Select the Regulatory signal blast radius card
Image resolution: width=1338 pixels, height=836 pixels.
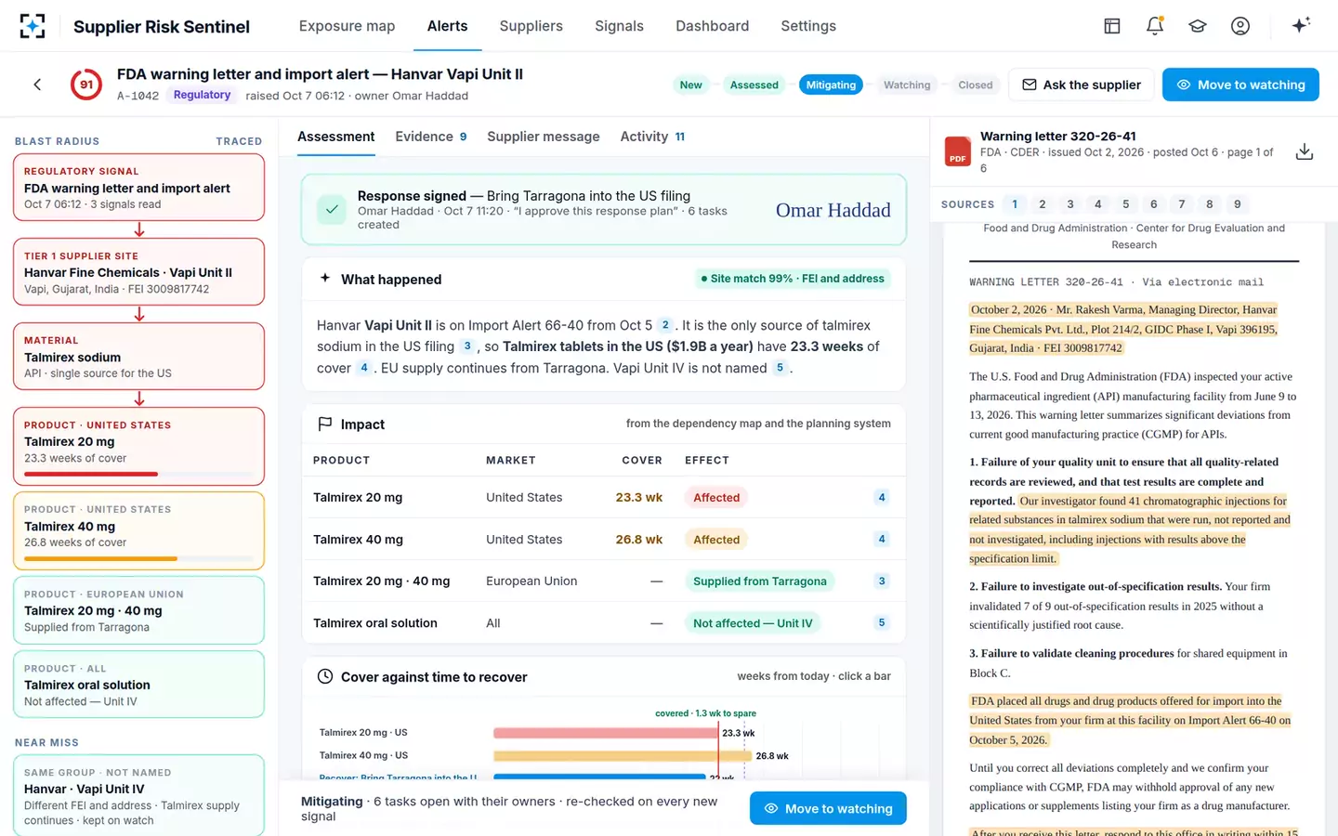[x=138, y=188]
